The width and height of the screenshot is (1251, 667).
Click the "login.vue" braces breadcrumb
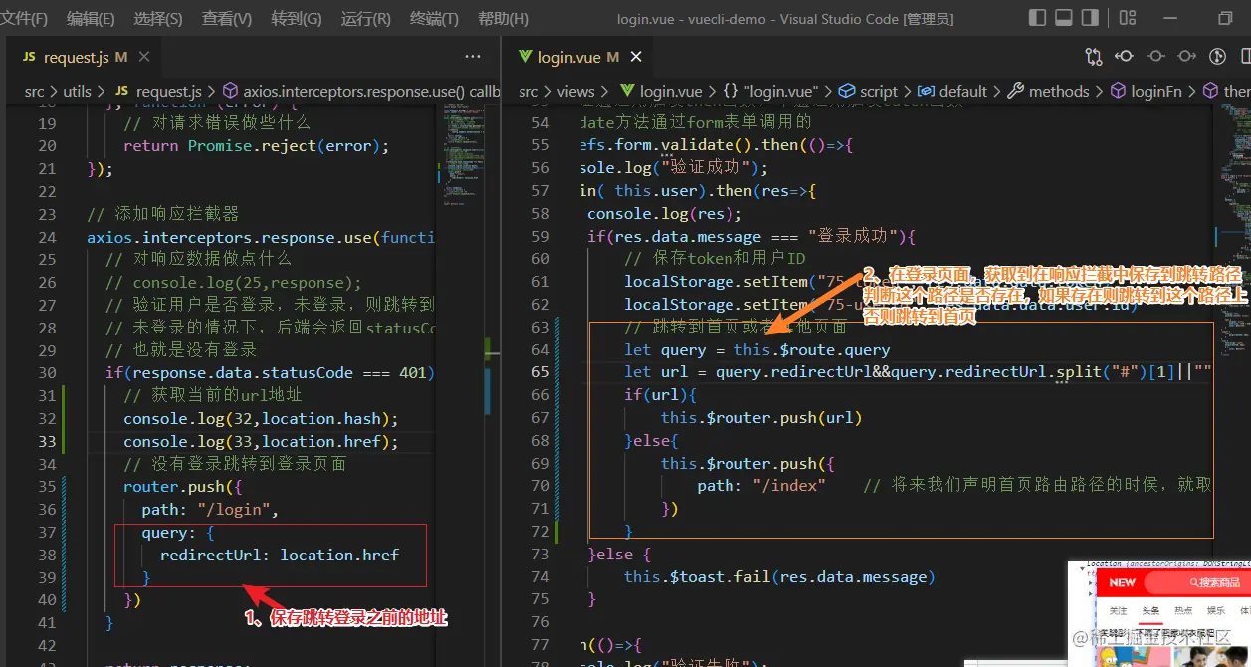[781, 91]
